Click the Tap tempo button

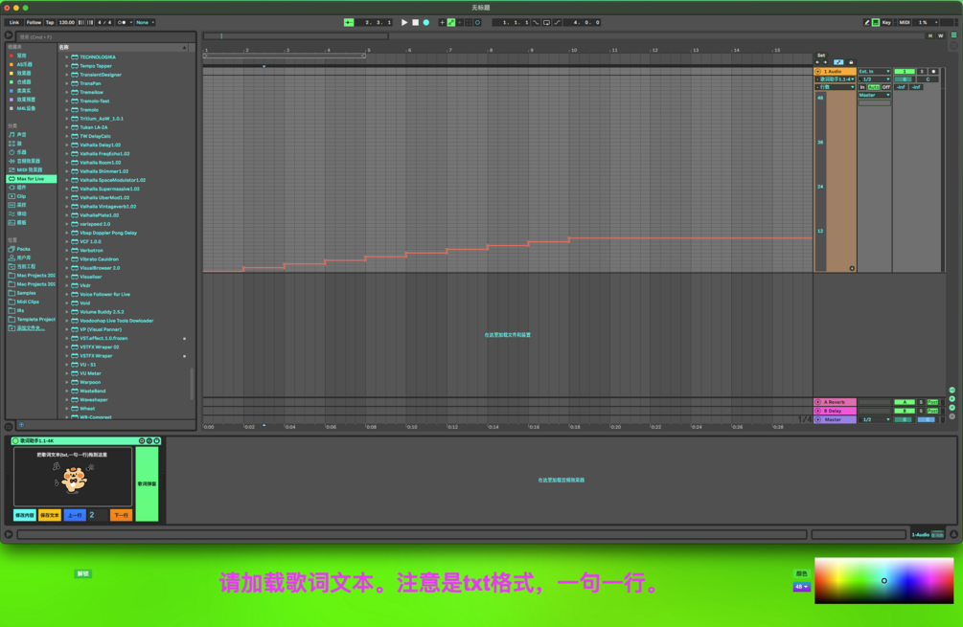(x=50, y=22)
